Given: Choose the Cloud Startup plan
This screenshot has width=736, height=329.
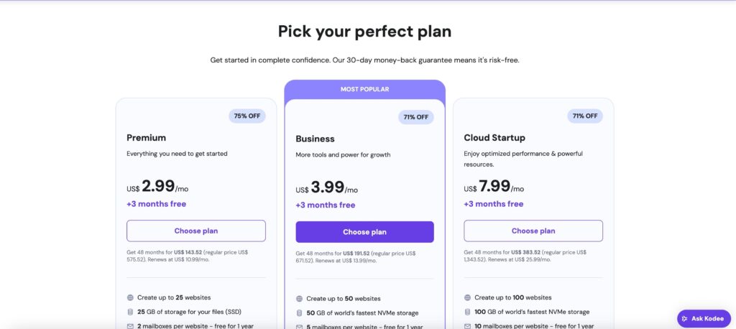Looking at the screenshot, I should pos(533,231).
